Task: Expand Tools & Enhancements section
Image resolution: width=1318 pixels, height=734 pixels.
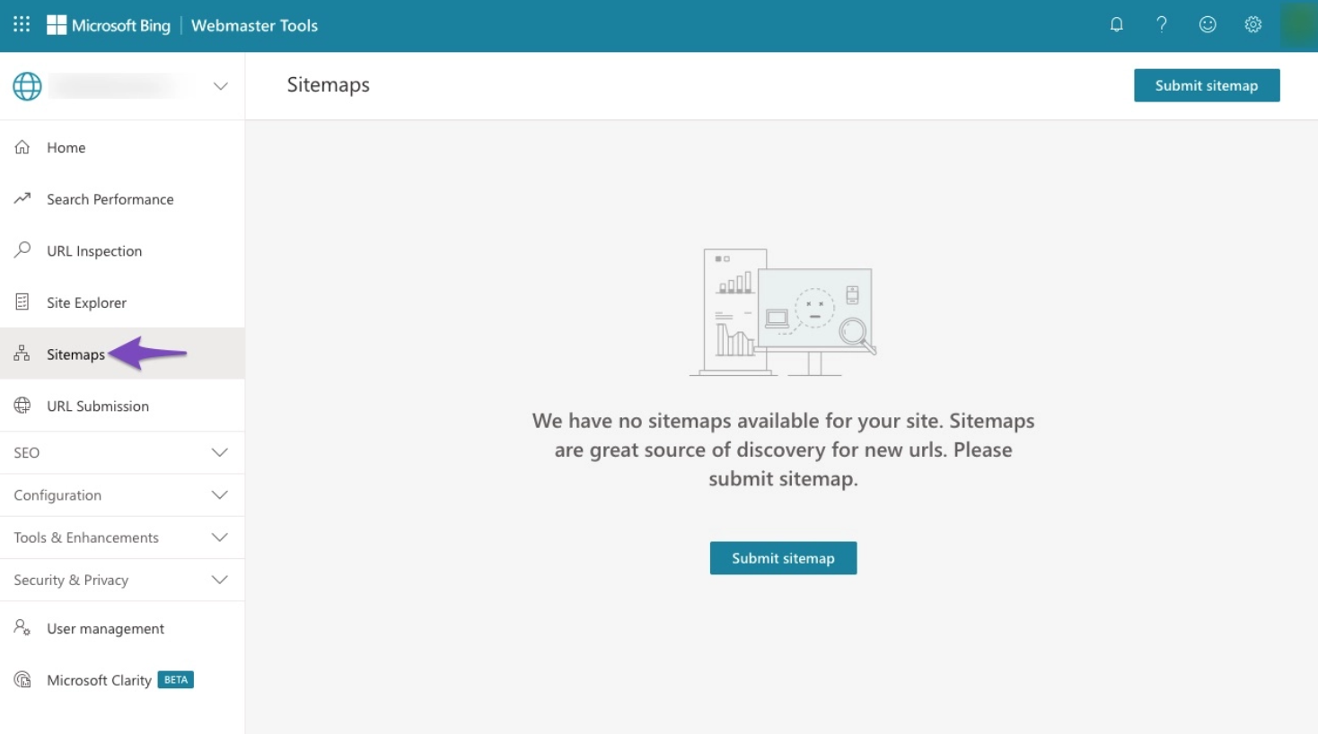Action: coord(122,537)
